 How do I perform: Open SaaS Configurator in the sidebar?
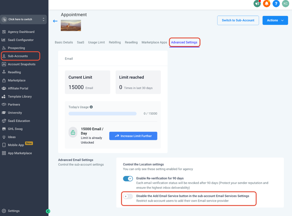[x=21, y=40]
